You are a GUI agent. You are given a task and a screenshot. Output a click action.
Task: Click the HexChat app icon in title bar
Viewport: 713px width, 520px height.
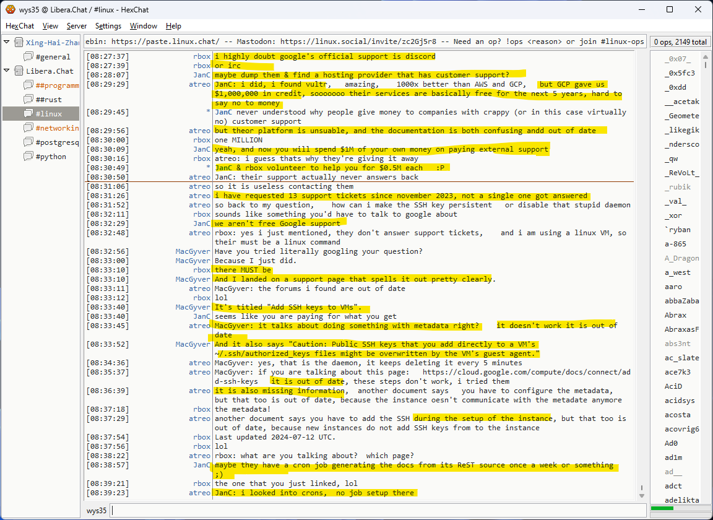(x=10, y=10)
